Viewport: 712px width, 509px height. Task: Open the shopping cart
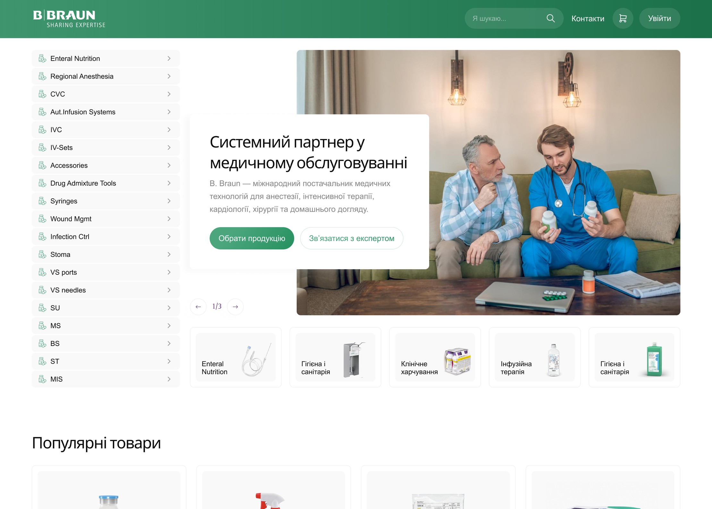tap(623, 18)
